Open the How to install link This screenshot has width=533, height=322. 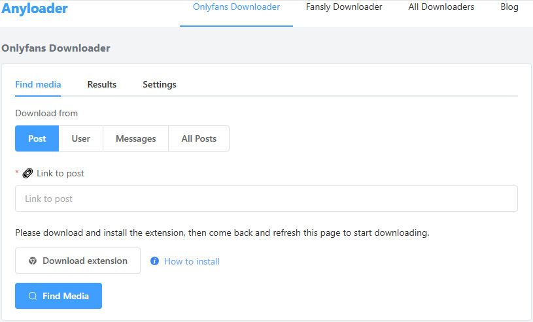192,261
